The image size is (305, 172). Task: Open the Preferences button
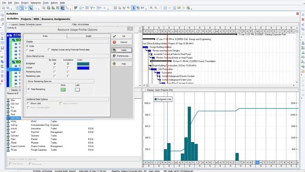tap(122, 56)
